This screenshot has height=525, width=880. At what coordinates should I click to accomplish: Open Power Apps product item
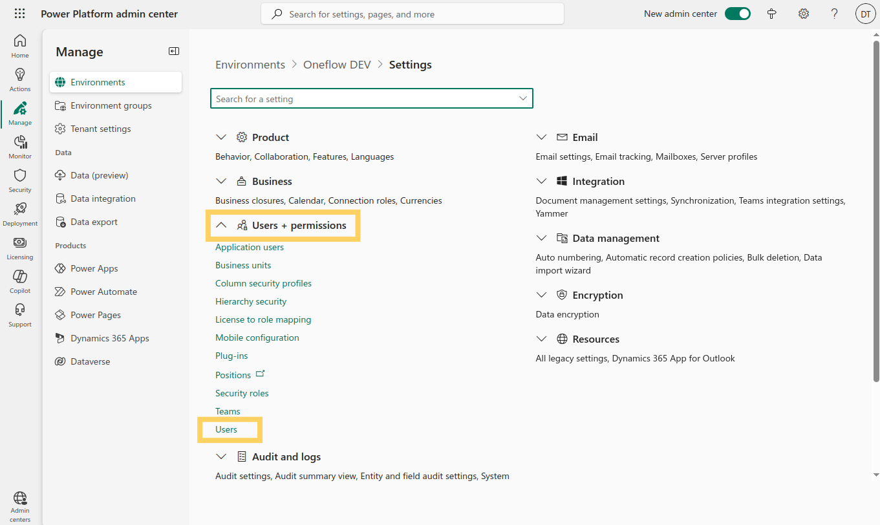[x=116, y=268]
